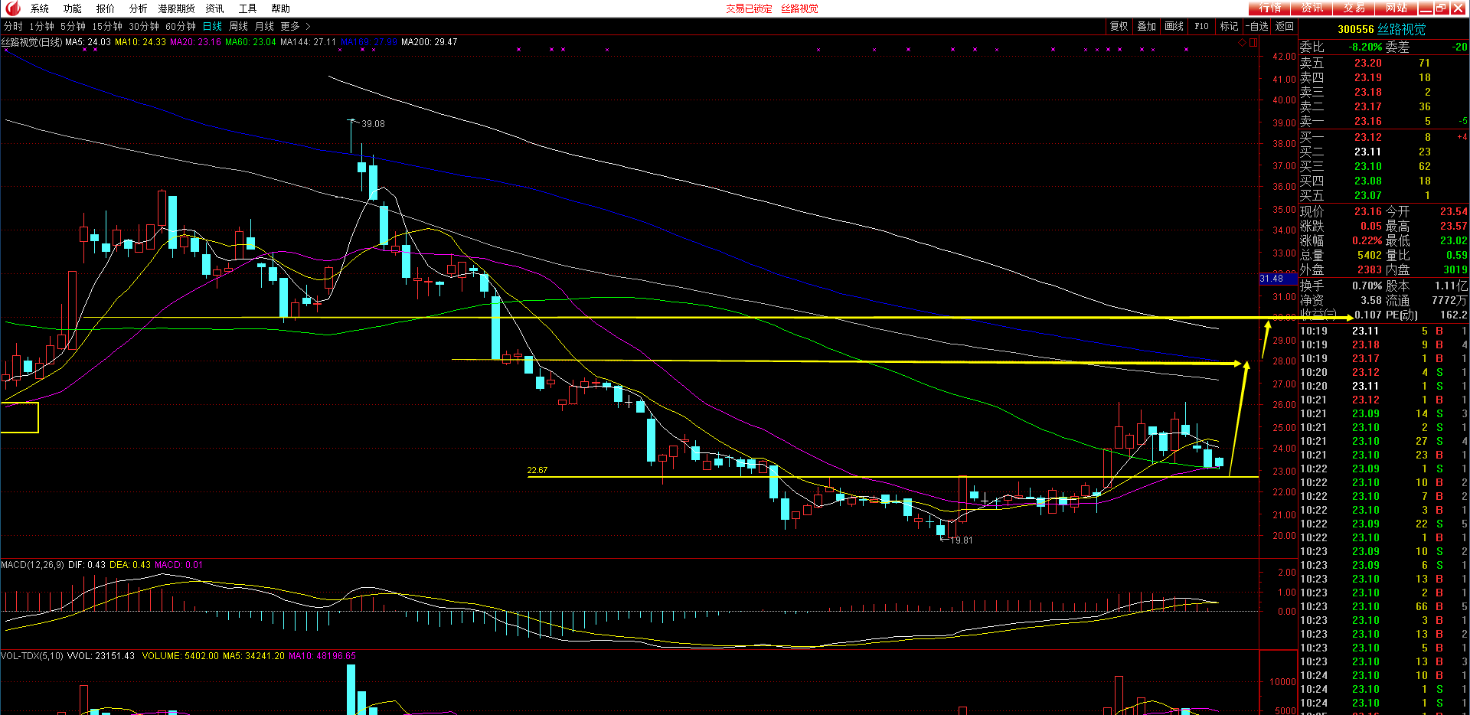Click the 卖一 23.16 ask row

[1383, 122]
